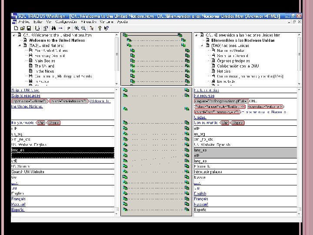Click right alignment node of the Buscar row
This screenshot has height=235, width=313.
pyautogui.click(x=187, y=177)
